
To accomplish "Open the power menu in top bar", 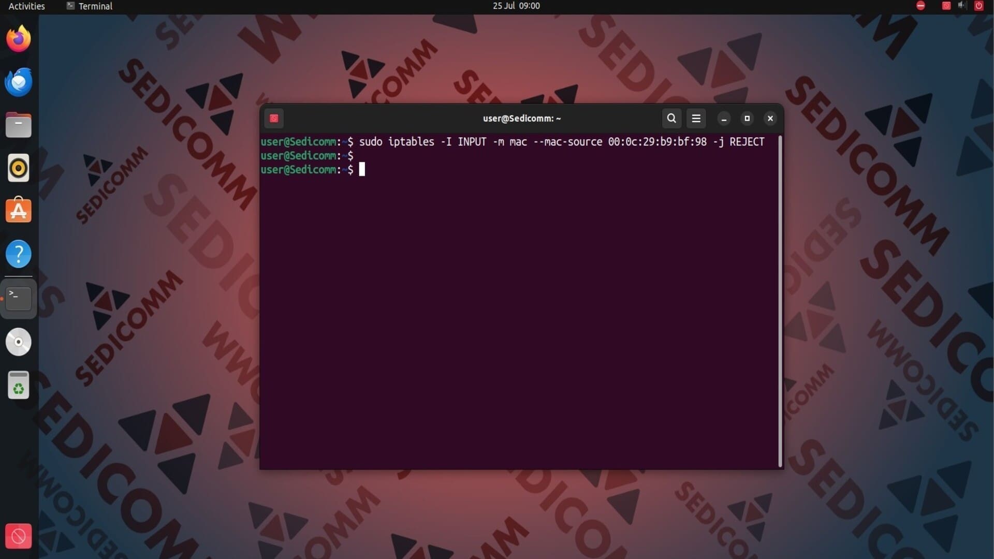I will (978, 6).
